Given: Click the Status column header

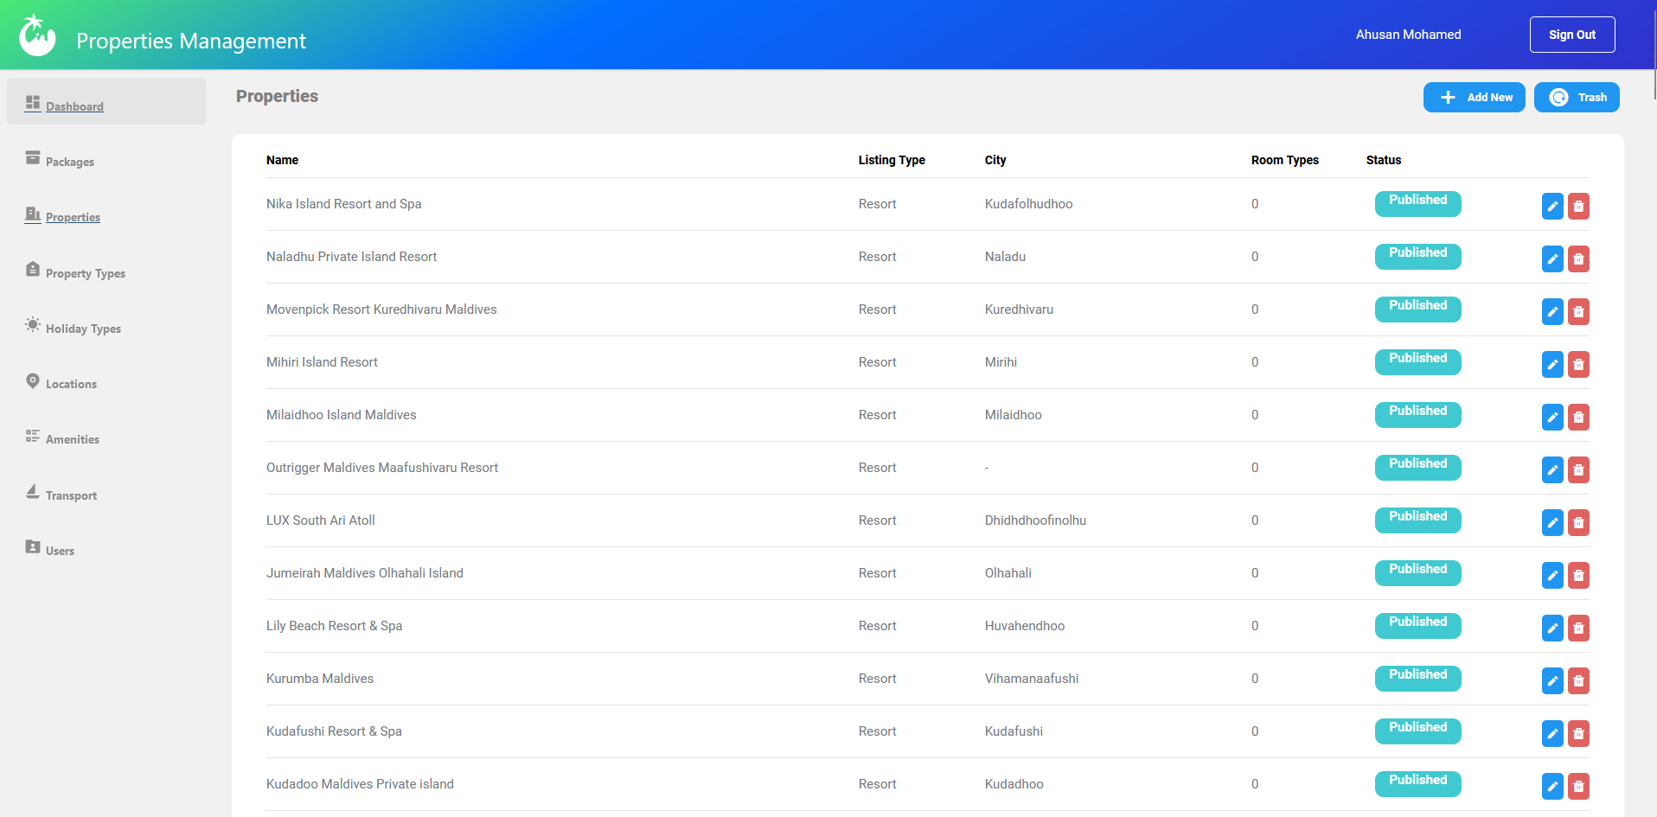Looking at the screenshot, I should [1384, 160].
